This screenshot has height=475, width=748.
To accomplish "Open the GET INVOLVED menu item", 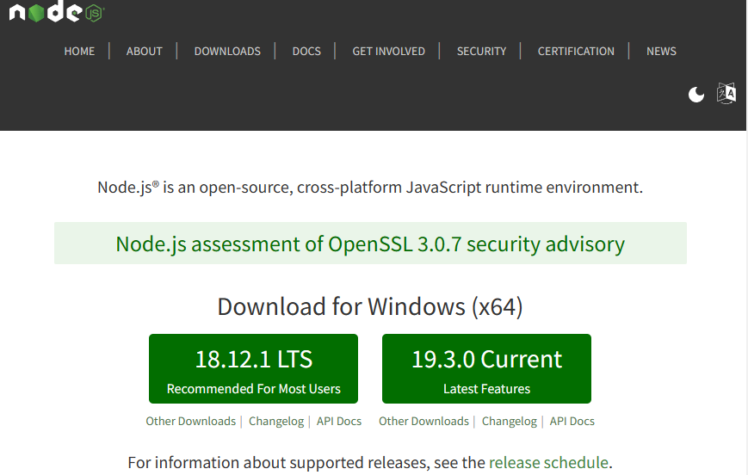I will 388,51.
